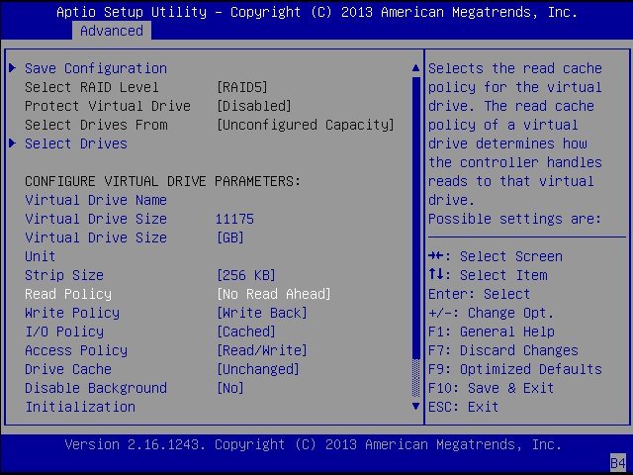Viewport: 633px width, 475px height.
Task: Open Save Configuration submenu
Action: 96,68
